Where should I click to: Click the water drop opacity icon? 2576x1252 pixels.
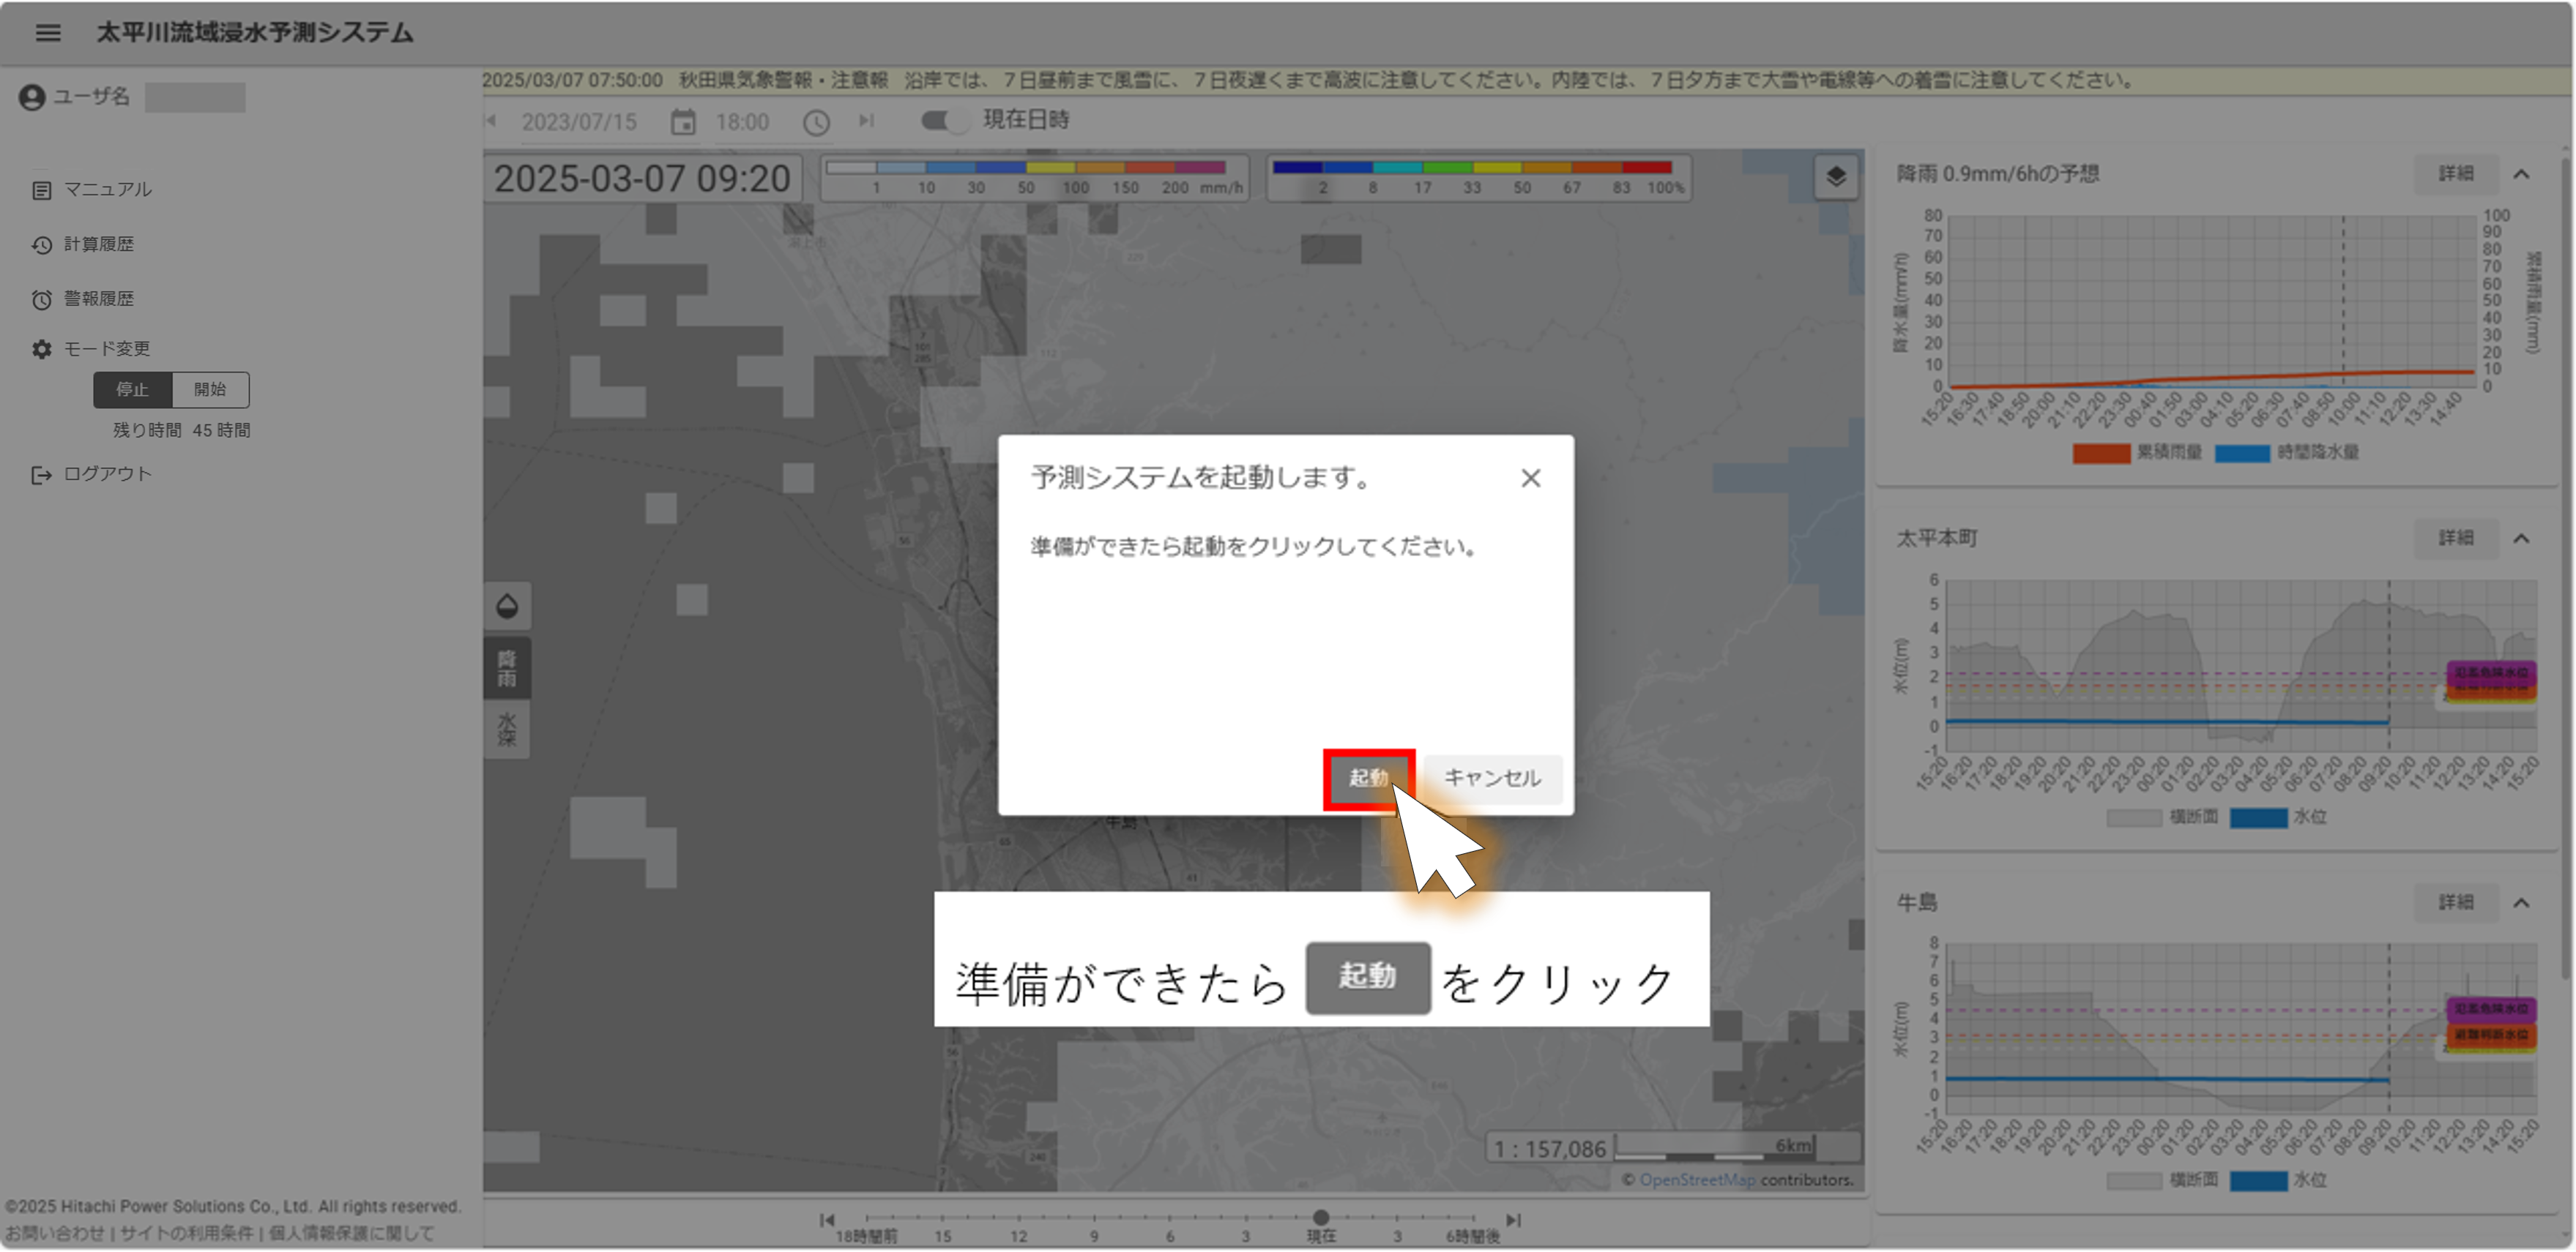[x=507, y=606]
